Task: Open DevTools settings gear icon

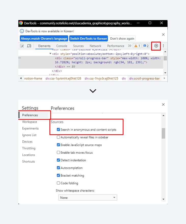Action: coord(156,46)
